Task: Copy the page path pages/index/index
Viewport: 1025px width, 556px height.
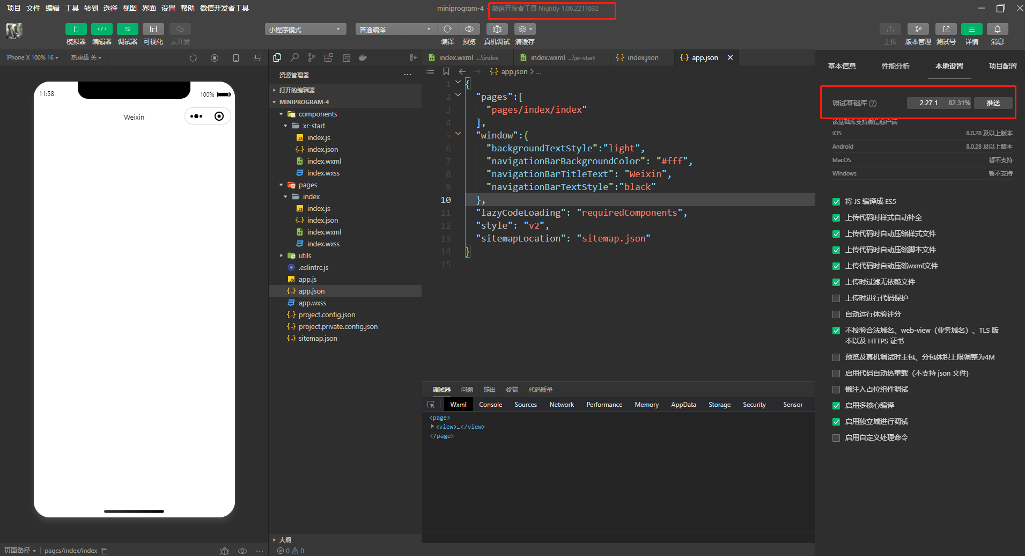Action: [x=105, y=551]
